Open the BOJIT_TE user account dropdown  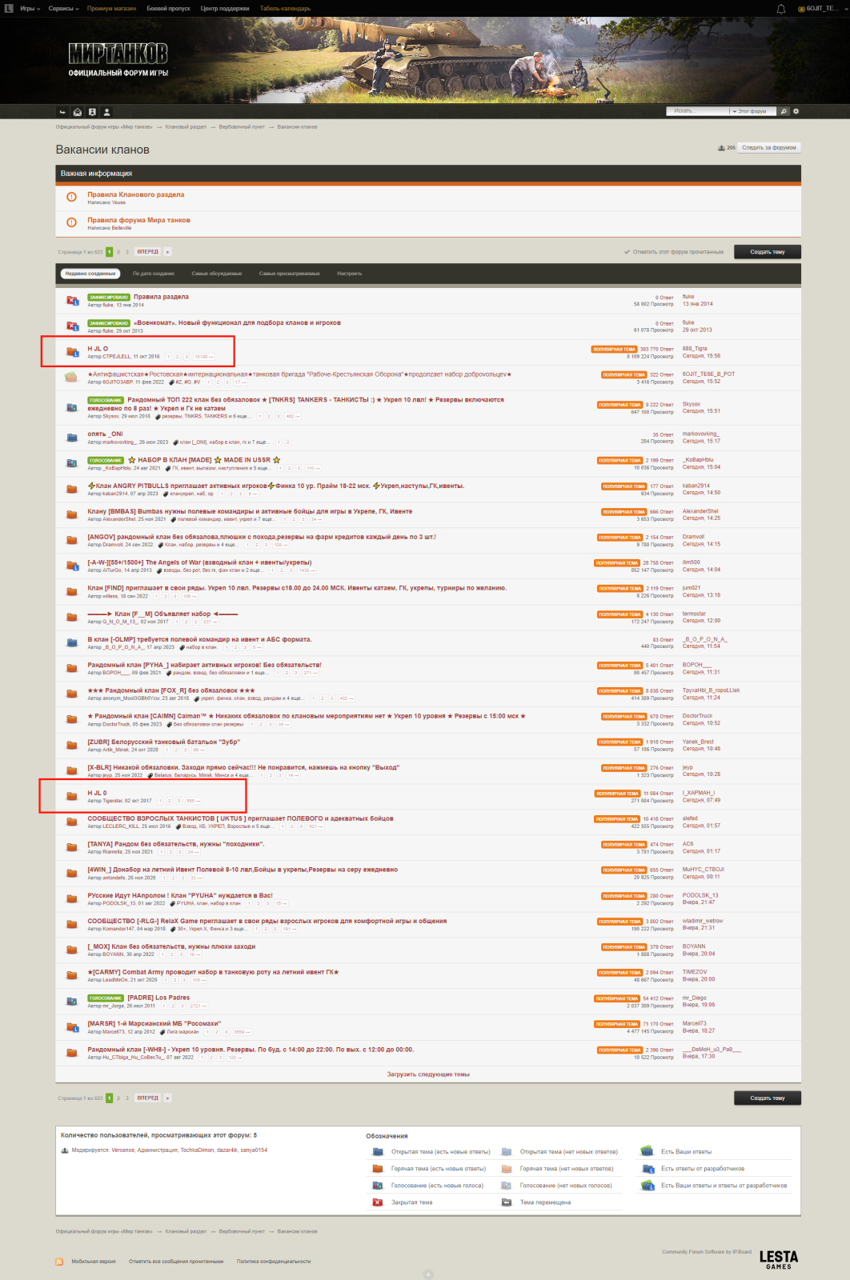click(x=821, y=8)
